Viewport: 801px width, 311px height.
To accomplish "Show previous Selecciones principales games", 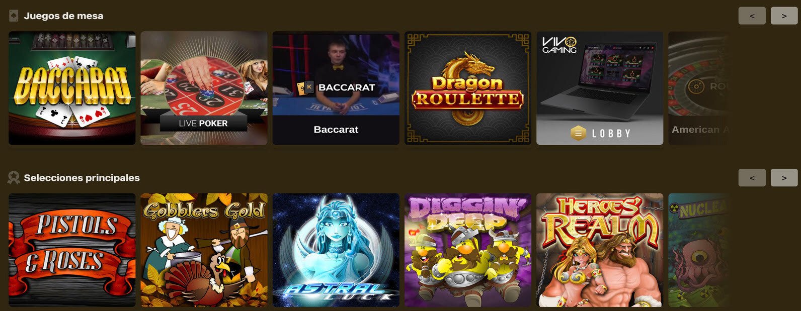I will tap(752, 177).
